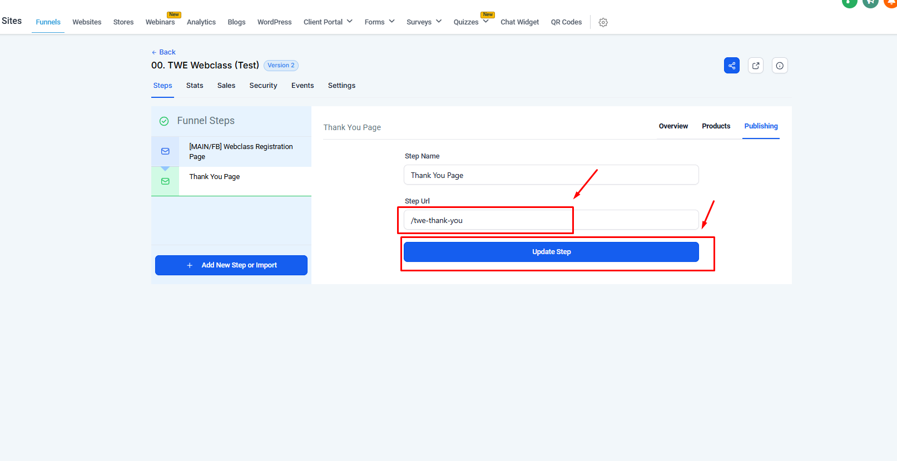Click the blue envelope icon for Webclass Registration
This screenshot has width=897, height=461.
[x=165, y=151]
